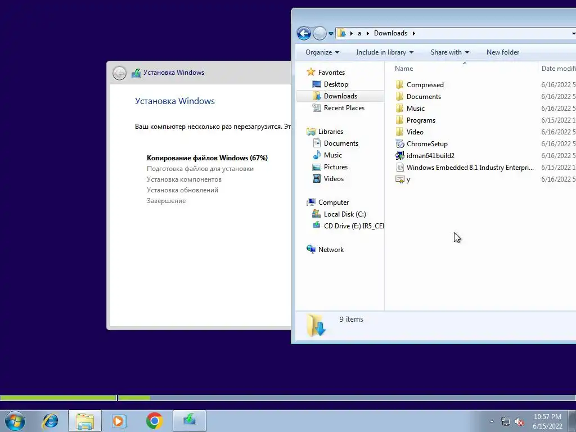This screenshot has height=432, width=576.
Task: Click the Explorer forward arrow button
Action: click(319, 33)
